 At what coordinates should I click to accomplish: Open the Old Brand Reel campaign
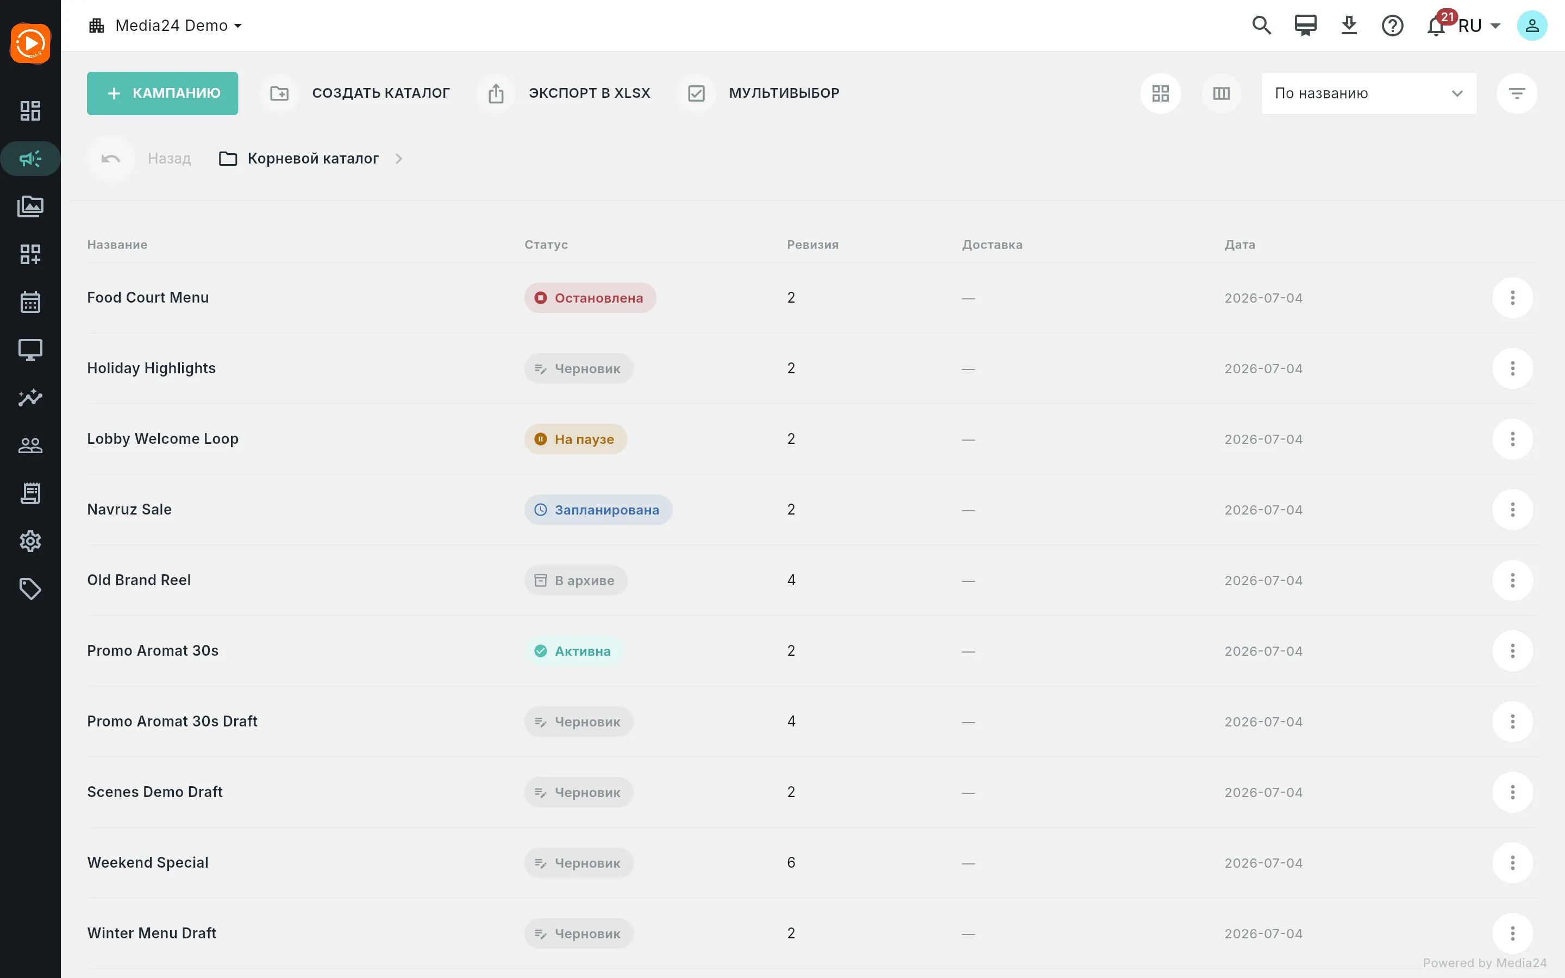click(139, 580)
